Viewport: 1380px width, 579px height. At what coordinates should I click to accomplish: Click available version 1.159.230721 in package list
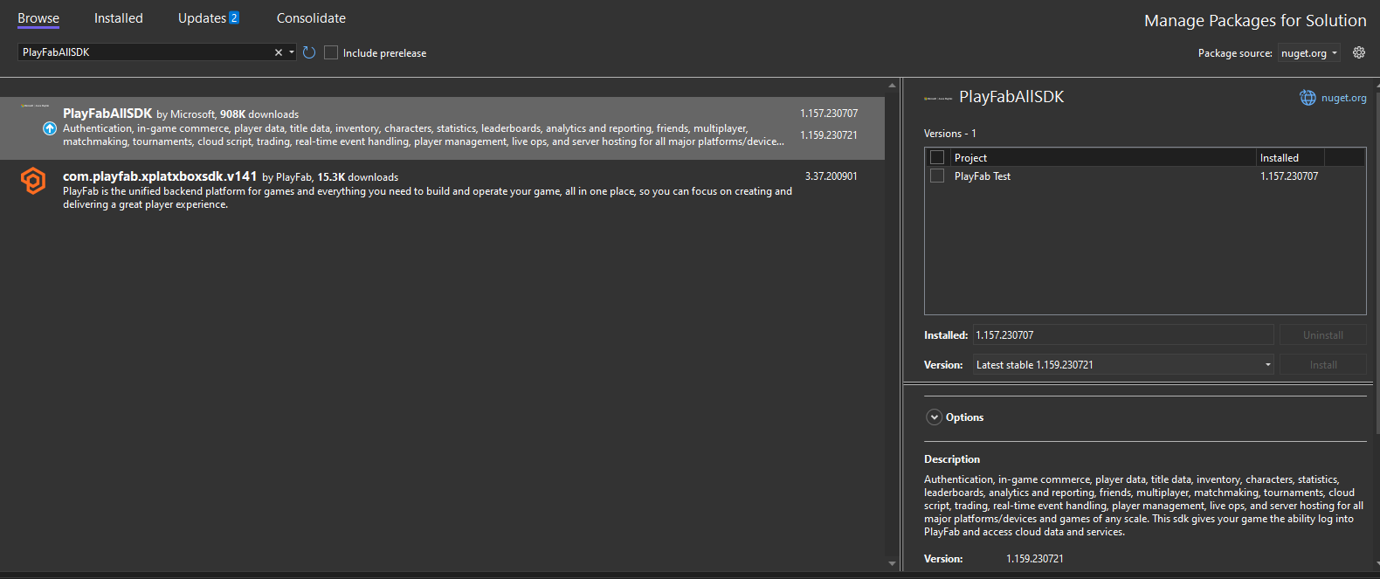point(829,135)
